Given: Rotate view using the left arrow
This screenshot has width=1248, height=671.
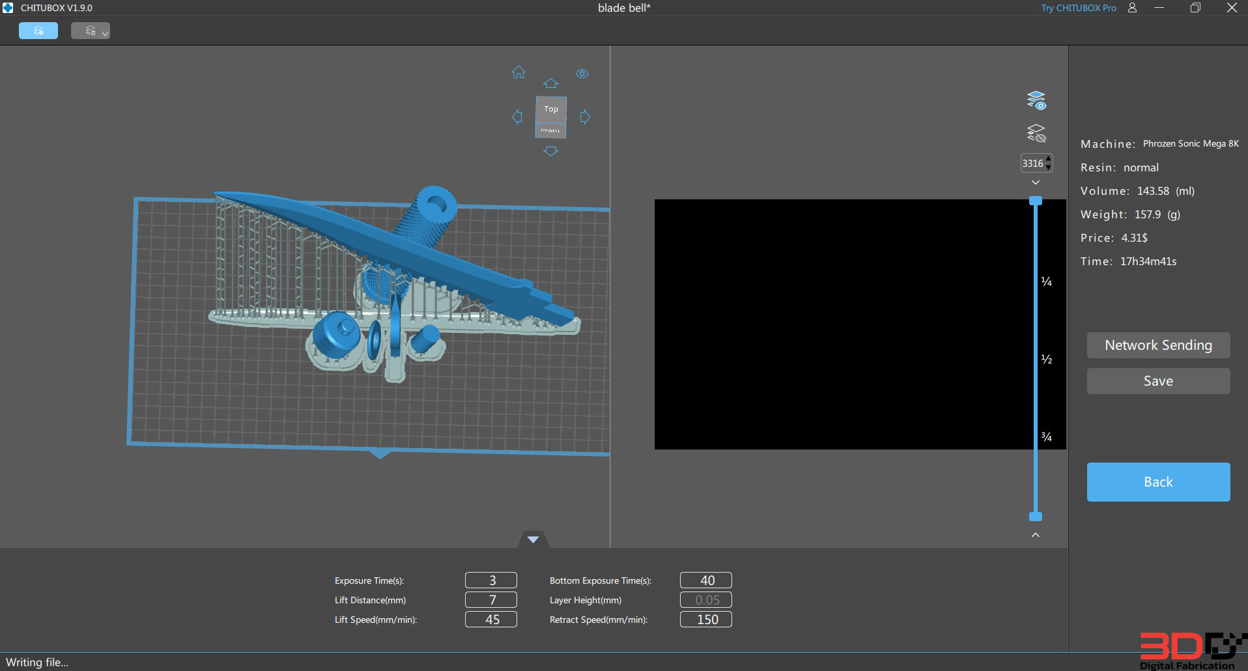Looking at the screenshot, I should (517, 117).
